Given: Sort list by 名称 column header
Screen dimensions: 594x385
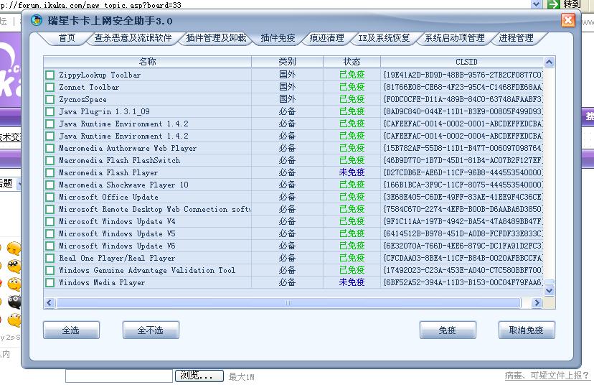Looking at the screenshot, I should [x=147, y=62].
